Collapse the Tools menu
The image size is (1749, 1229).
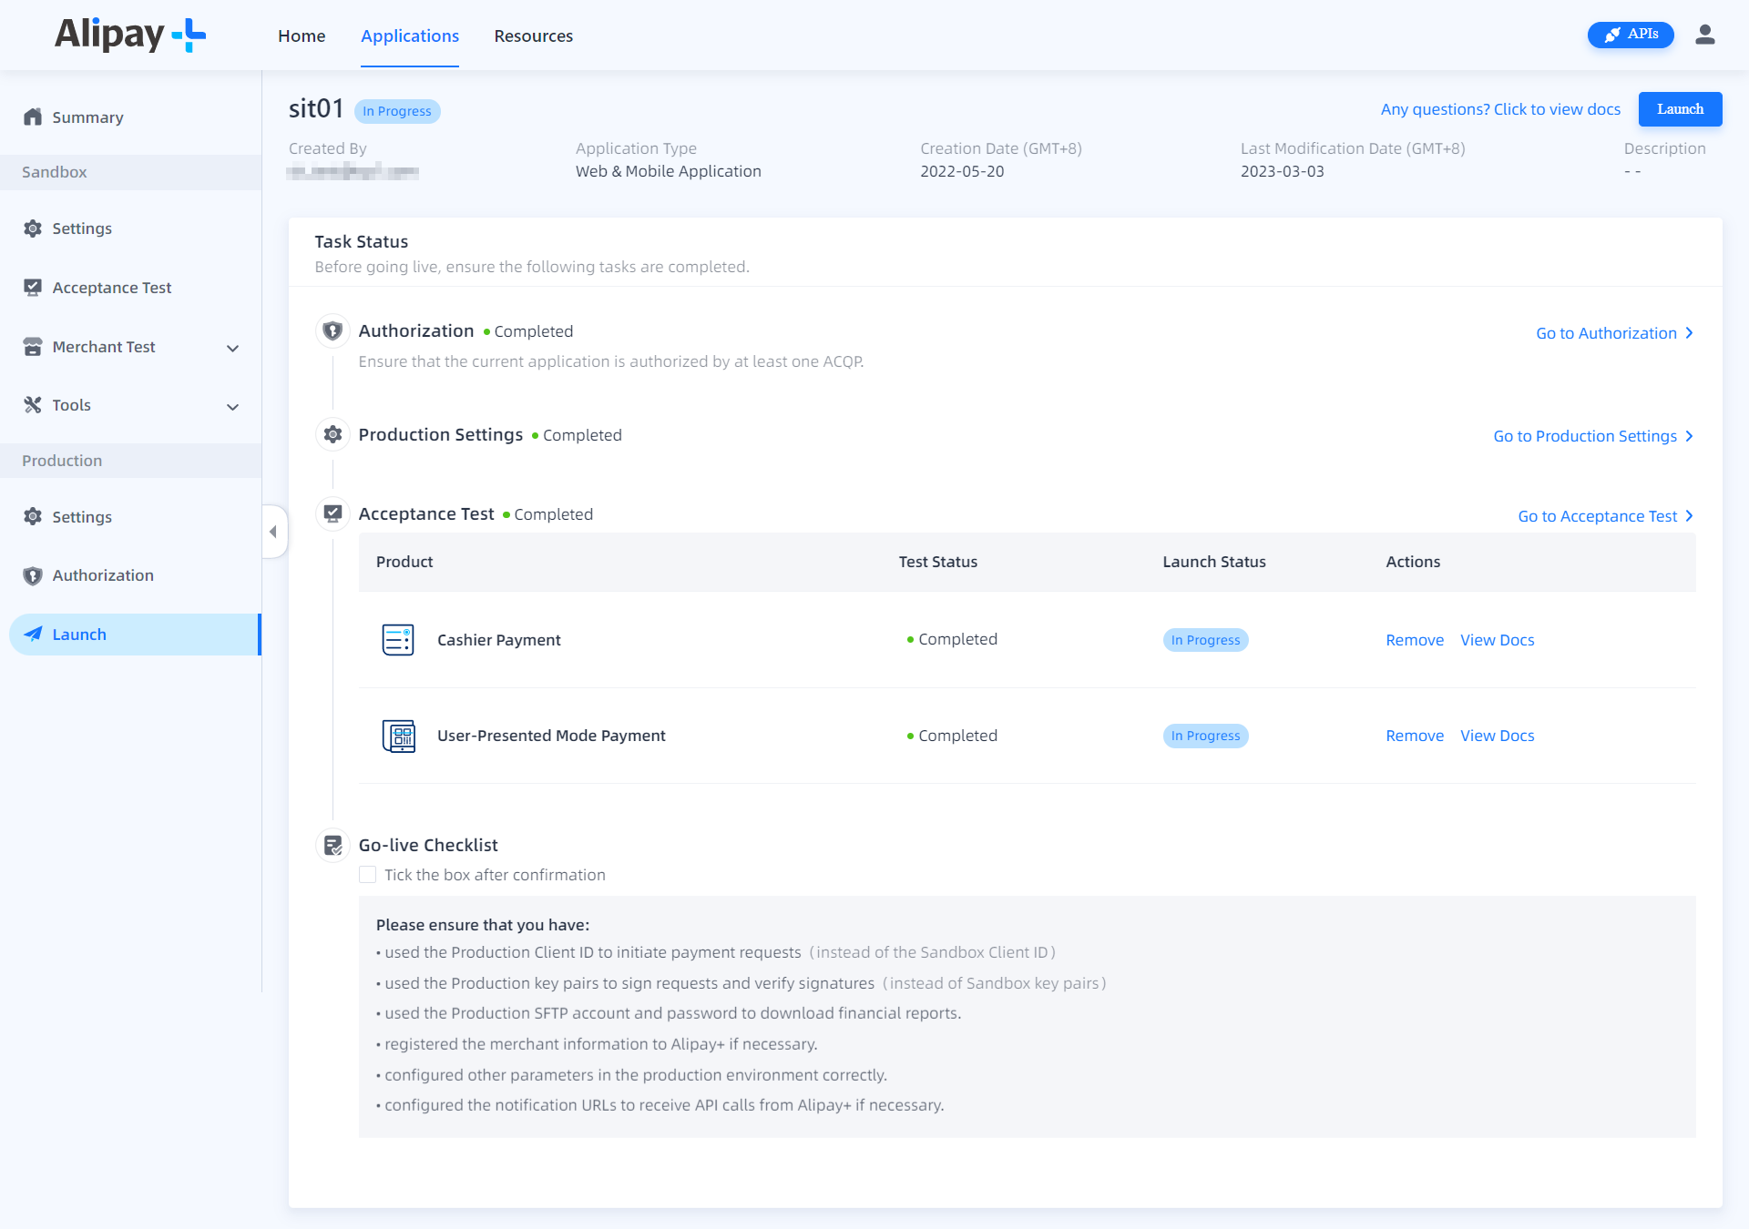[233, 406]
